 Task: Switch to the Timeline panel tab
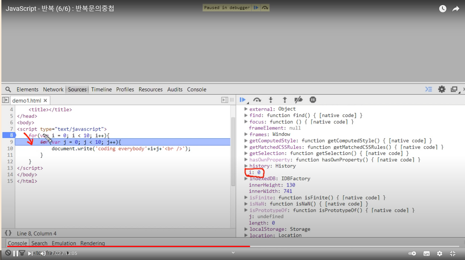pos(102,89)
